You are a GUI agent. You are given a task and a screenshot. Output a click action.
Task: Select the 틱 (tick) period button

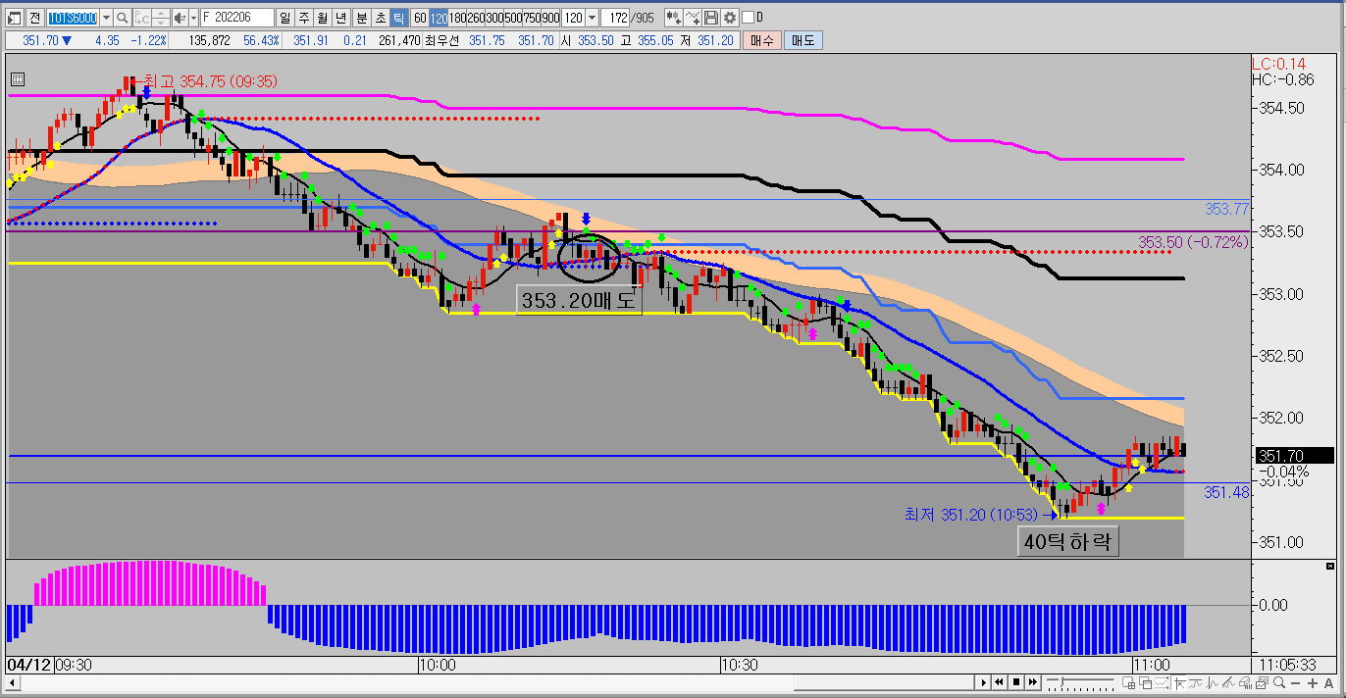397,18
